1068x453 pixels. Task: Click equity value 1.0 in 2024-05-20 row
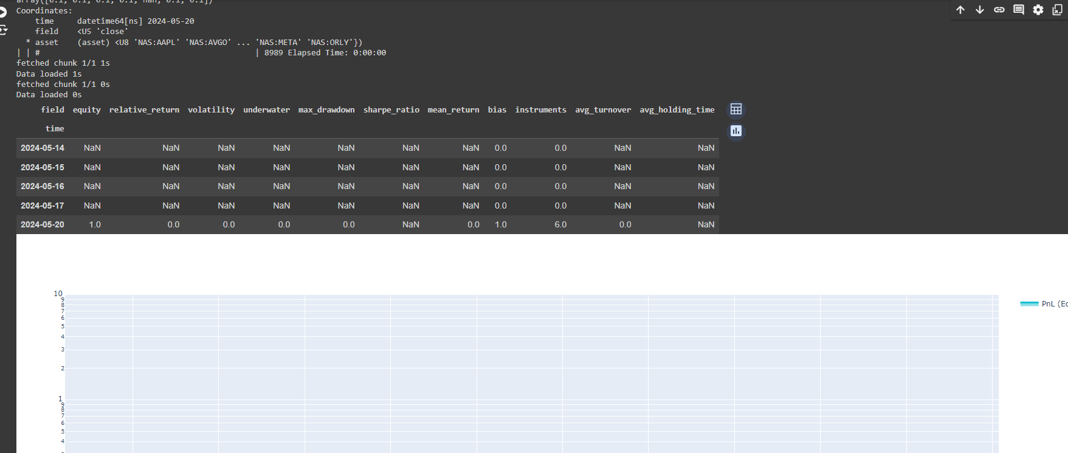point(95,225)
